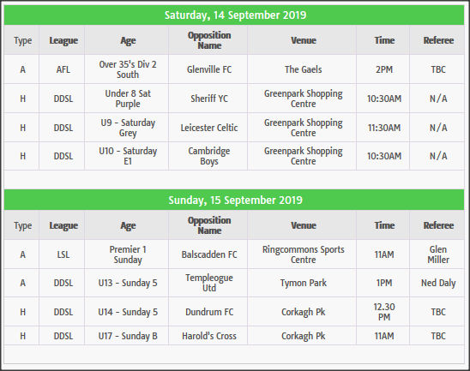
Task: Click referee Ned Daly cell
Action: [438, 283]
